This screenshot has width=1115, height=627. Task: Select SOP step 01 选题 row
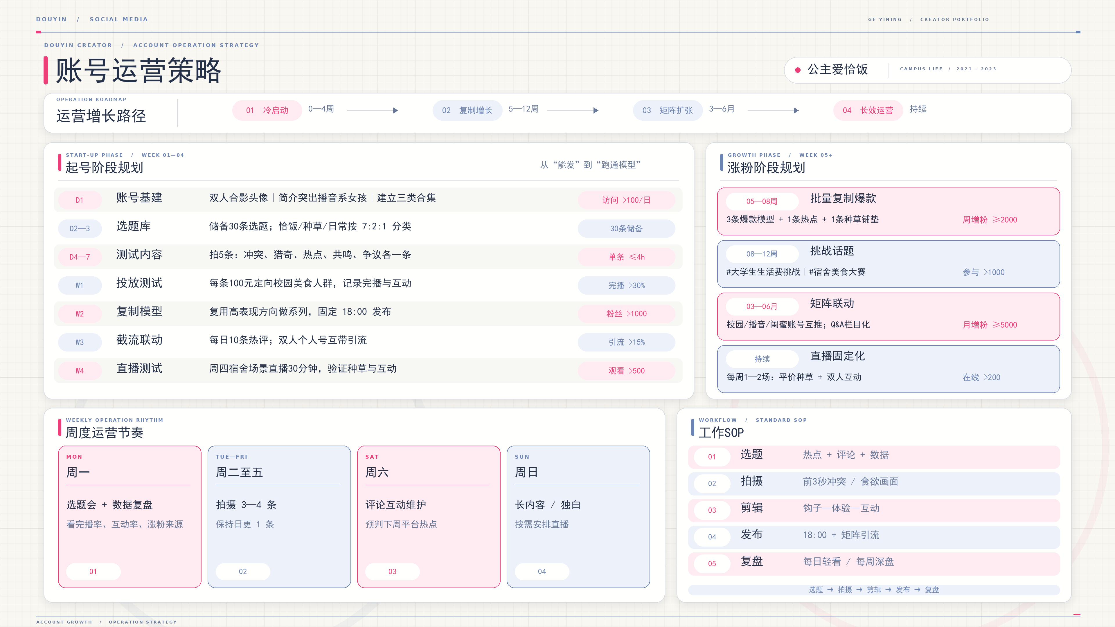pyautogui.click(x=874, y=457)
